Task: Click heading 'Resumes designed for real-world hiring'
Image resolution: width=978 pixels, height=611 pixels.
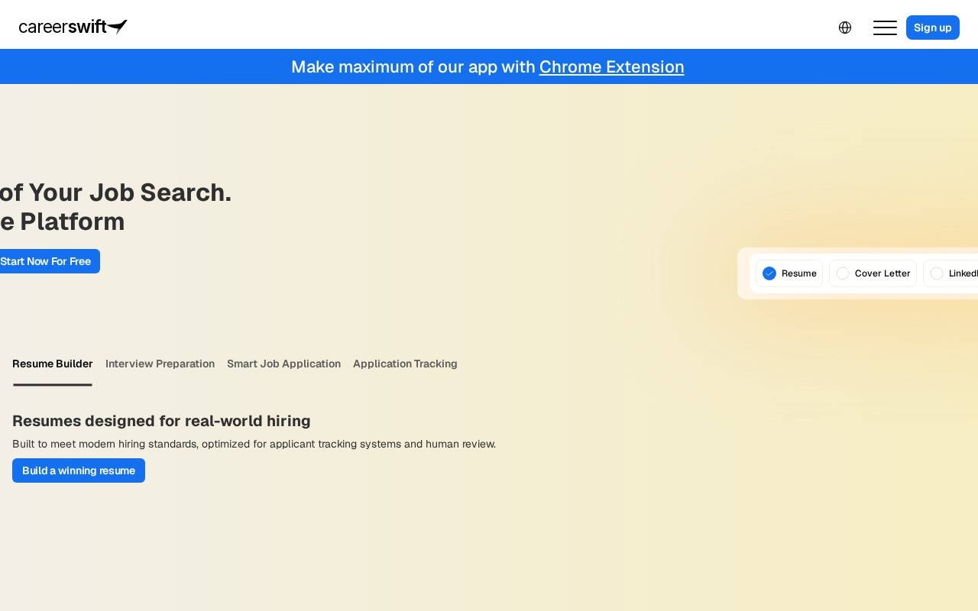Action: click(161, 421)
